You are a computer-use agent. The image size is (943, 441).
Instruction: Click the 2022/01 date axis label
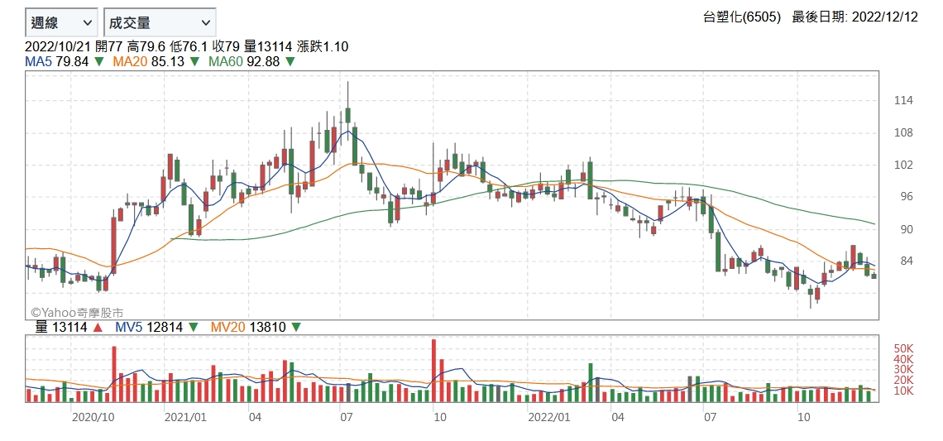click(x=548, y=416)
